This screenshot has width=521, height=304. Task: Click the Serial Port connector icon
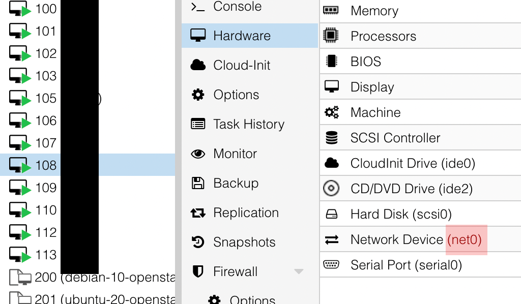point(331,265)
